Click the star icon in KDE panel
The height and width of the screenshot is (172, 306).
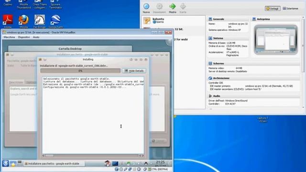(x=13, y=163)
